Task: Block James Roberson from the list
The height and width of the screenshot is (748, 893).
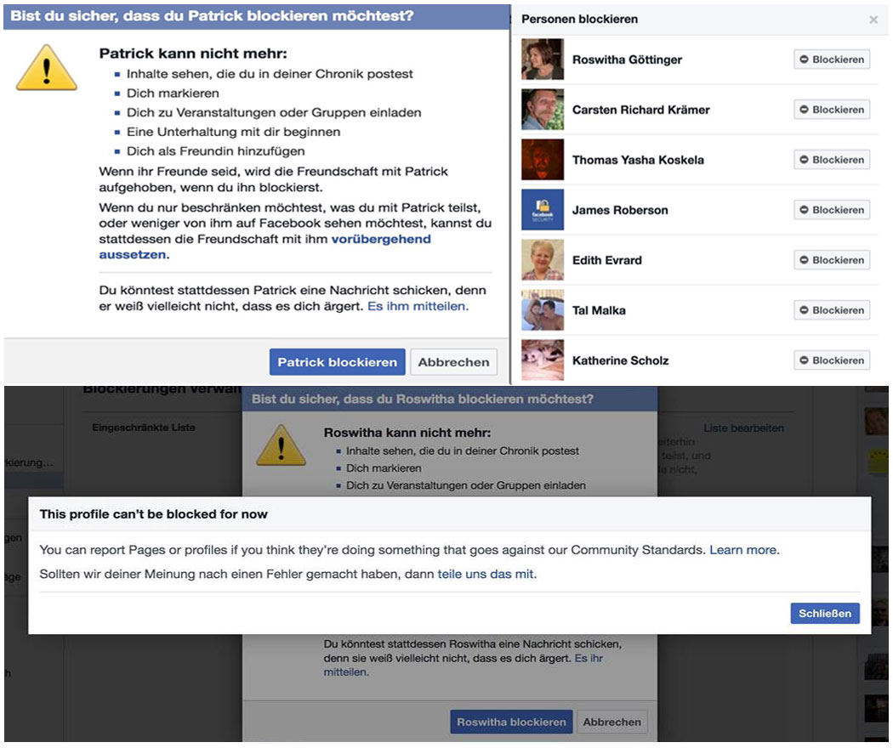Action: pos(832,209)
